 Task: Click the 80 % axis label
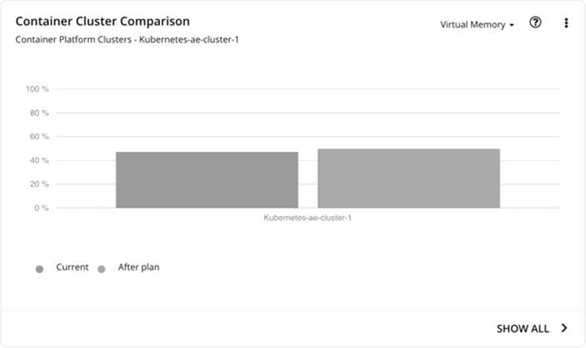tap(39, 112)
